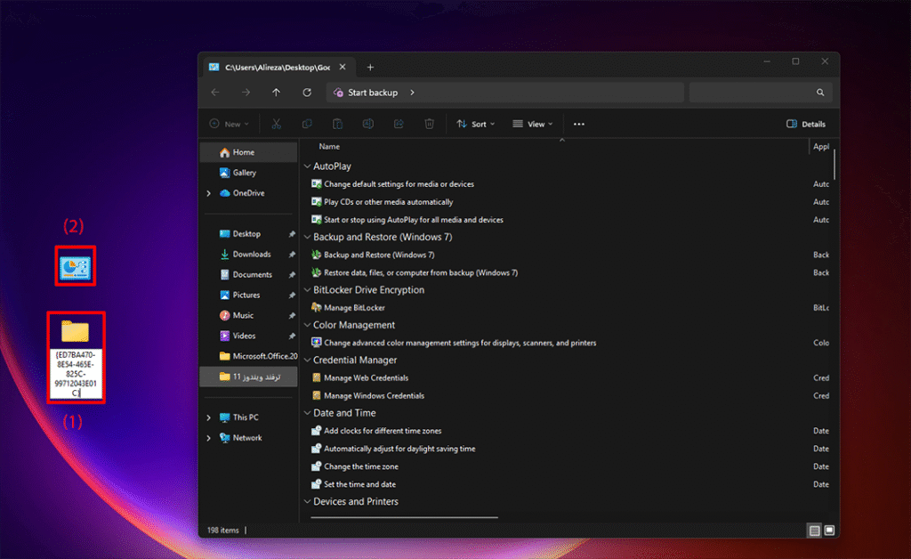Screen dimensions: 911x559
Task: Open See more three-dots menu
Action: click(579, 125)
